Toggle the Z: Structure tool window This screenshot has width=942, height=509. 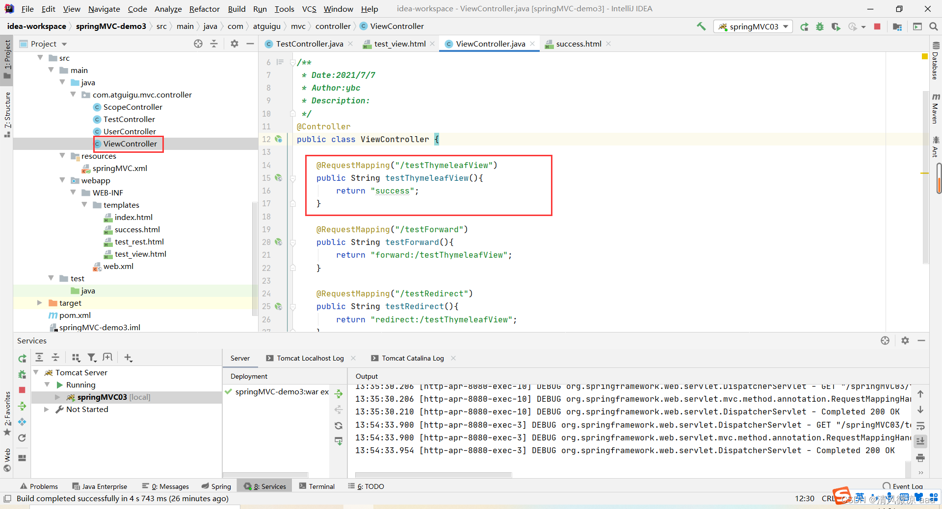point(7,115)
